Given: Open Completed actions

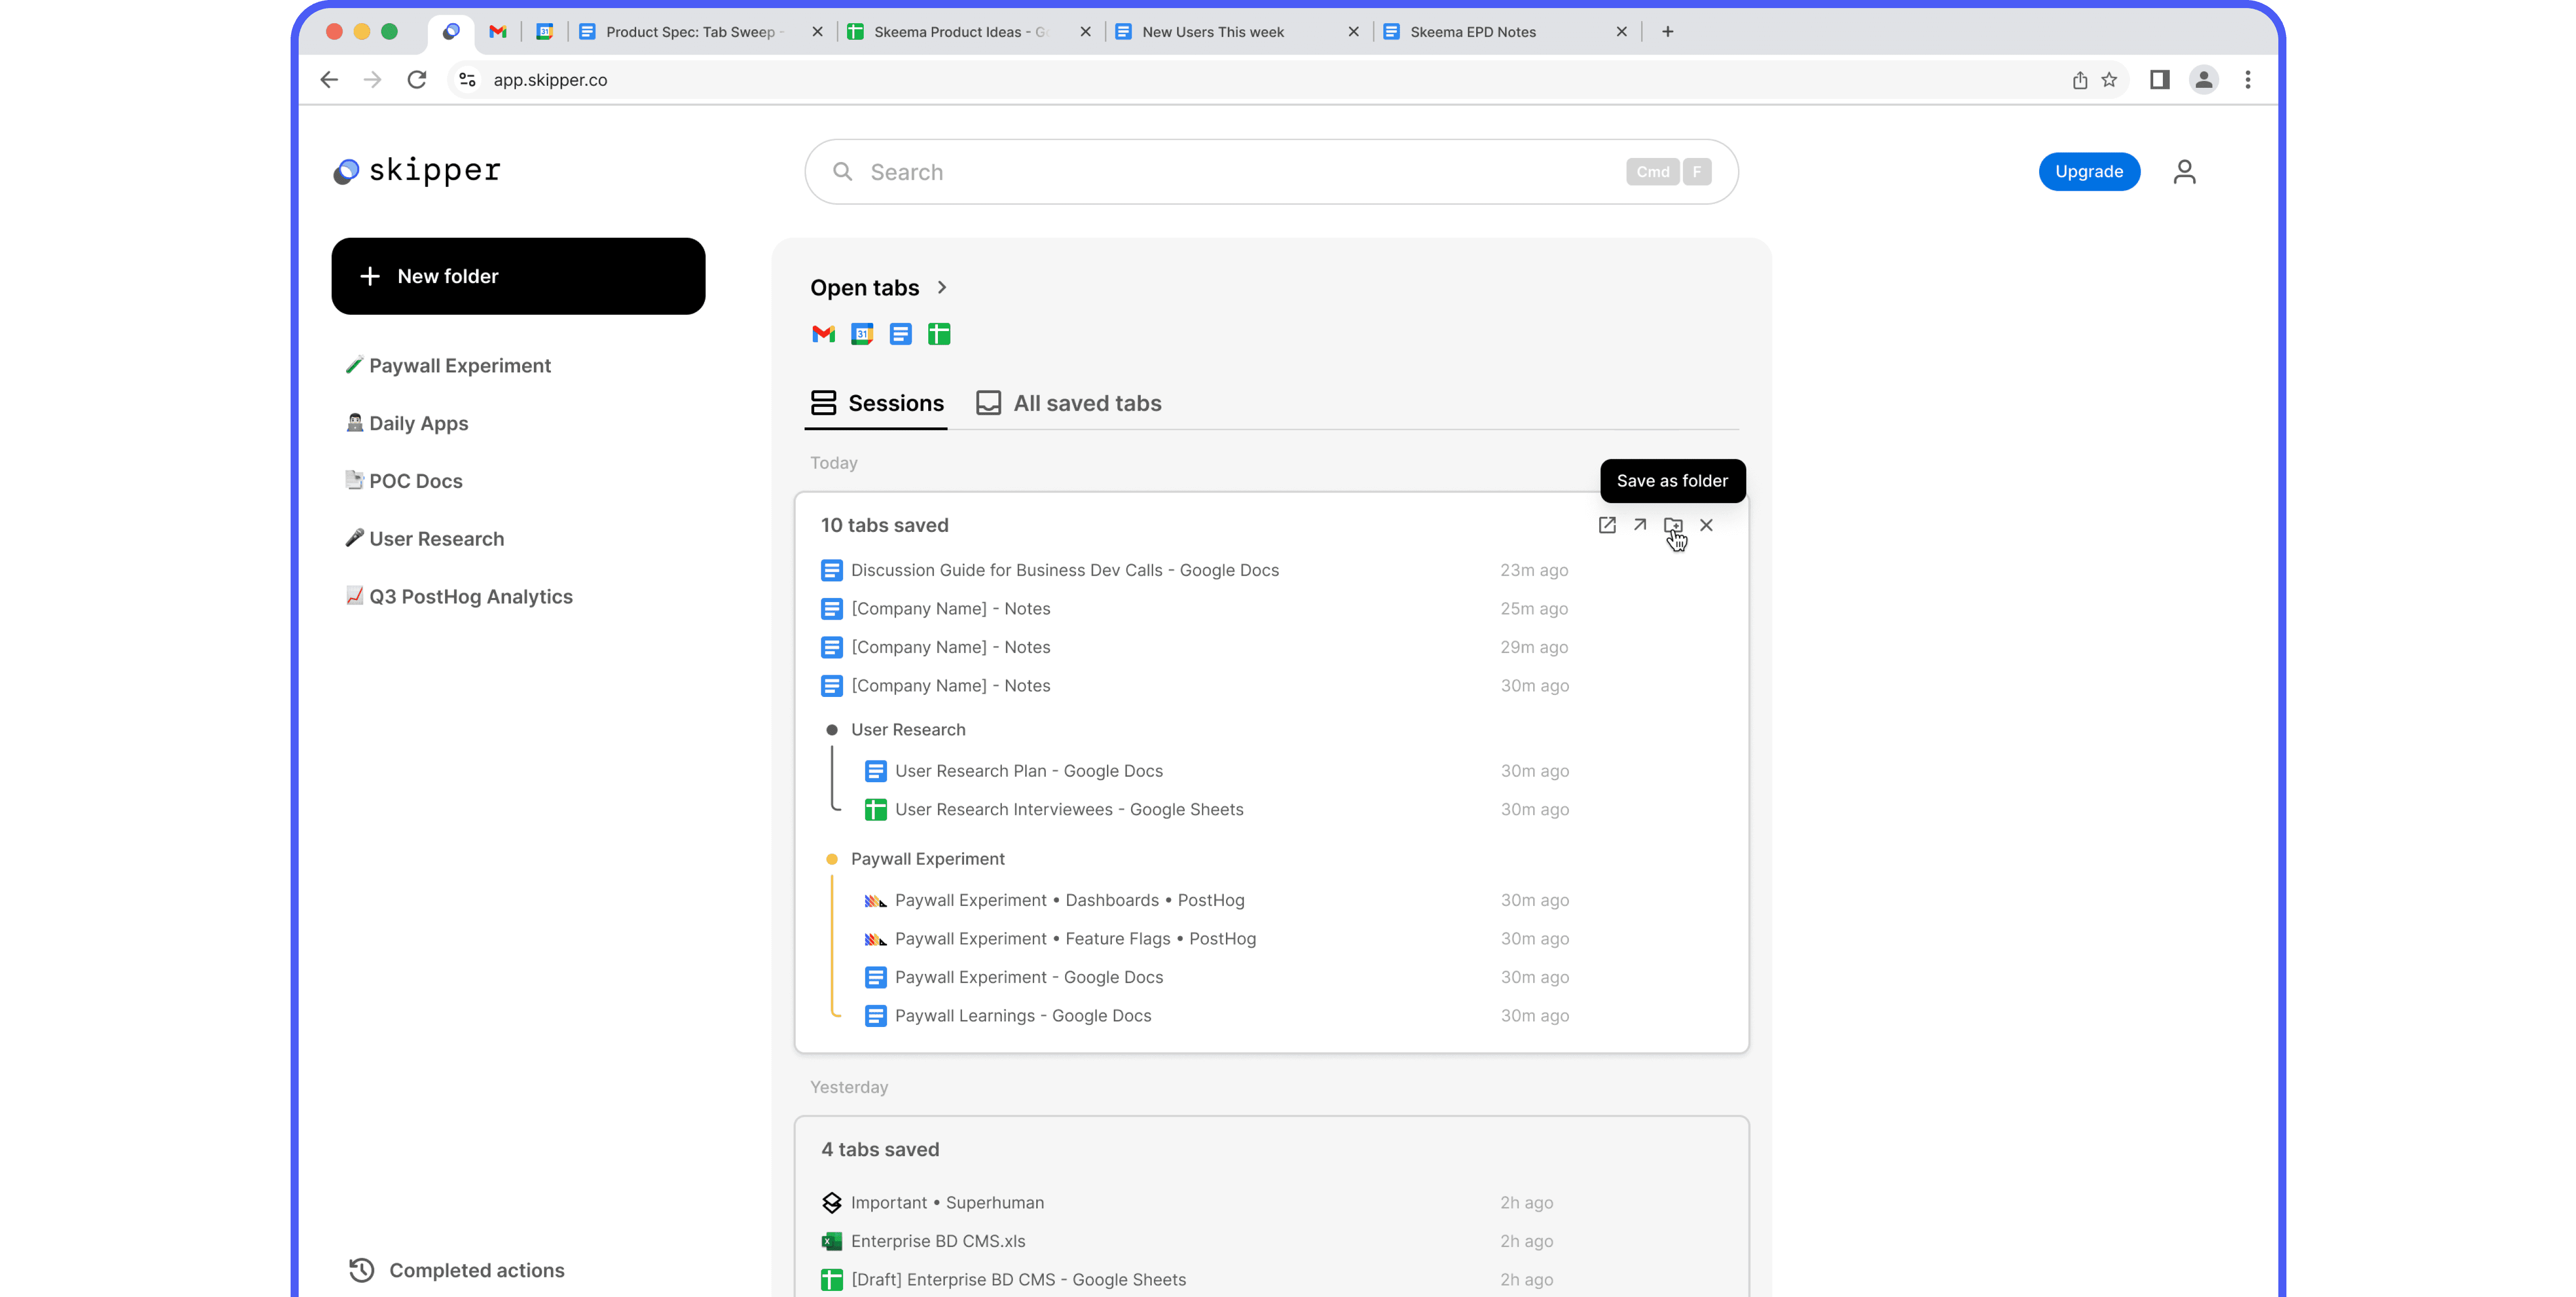Looking at the screenshot, I should point(457,1270).
